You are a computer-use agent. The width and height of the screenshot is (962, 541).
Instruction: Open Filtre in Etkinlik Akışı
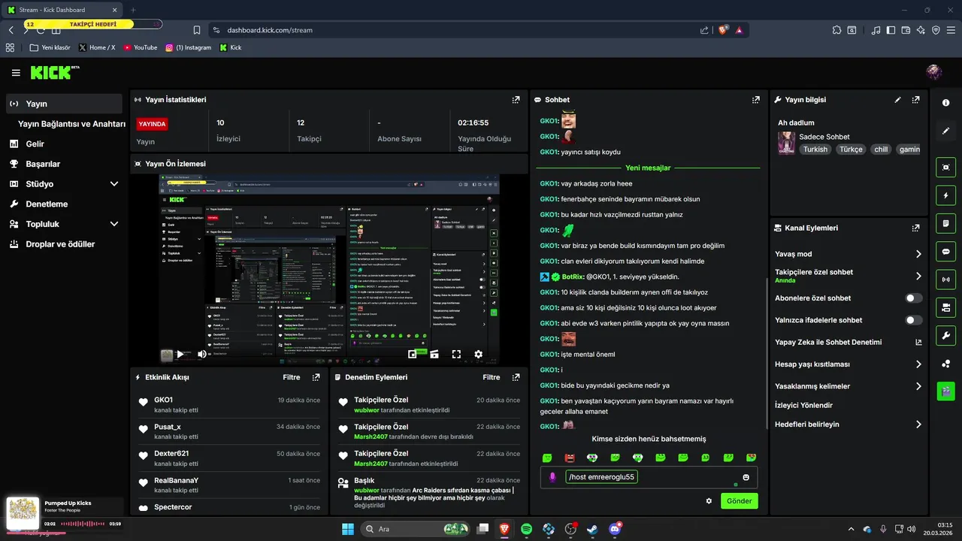[291, 377]
